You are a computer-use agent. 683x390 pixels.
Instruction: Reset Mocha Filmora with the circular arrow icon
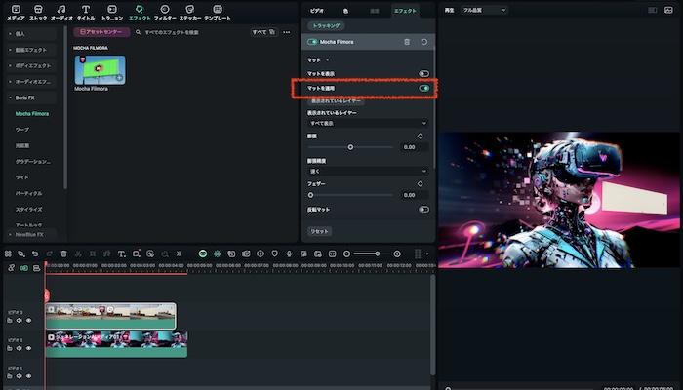423,42
